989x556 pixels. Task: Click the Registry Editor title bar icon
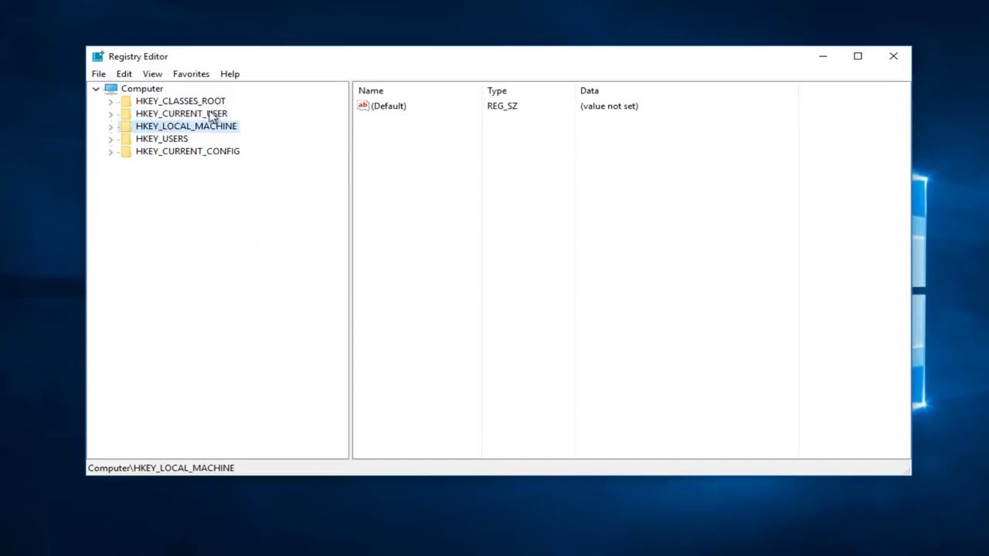tap(97, 56)
